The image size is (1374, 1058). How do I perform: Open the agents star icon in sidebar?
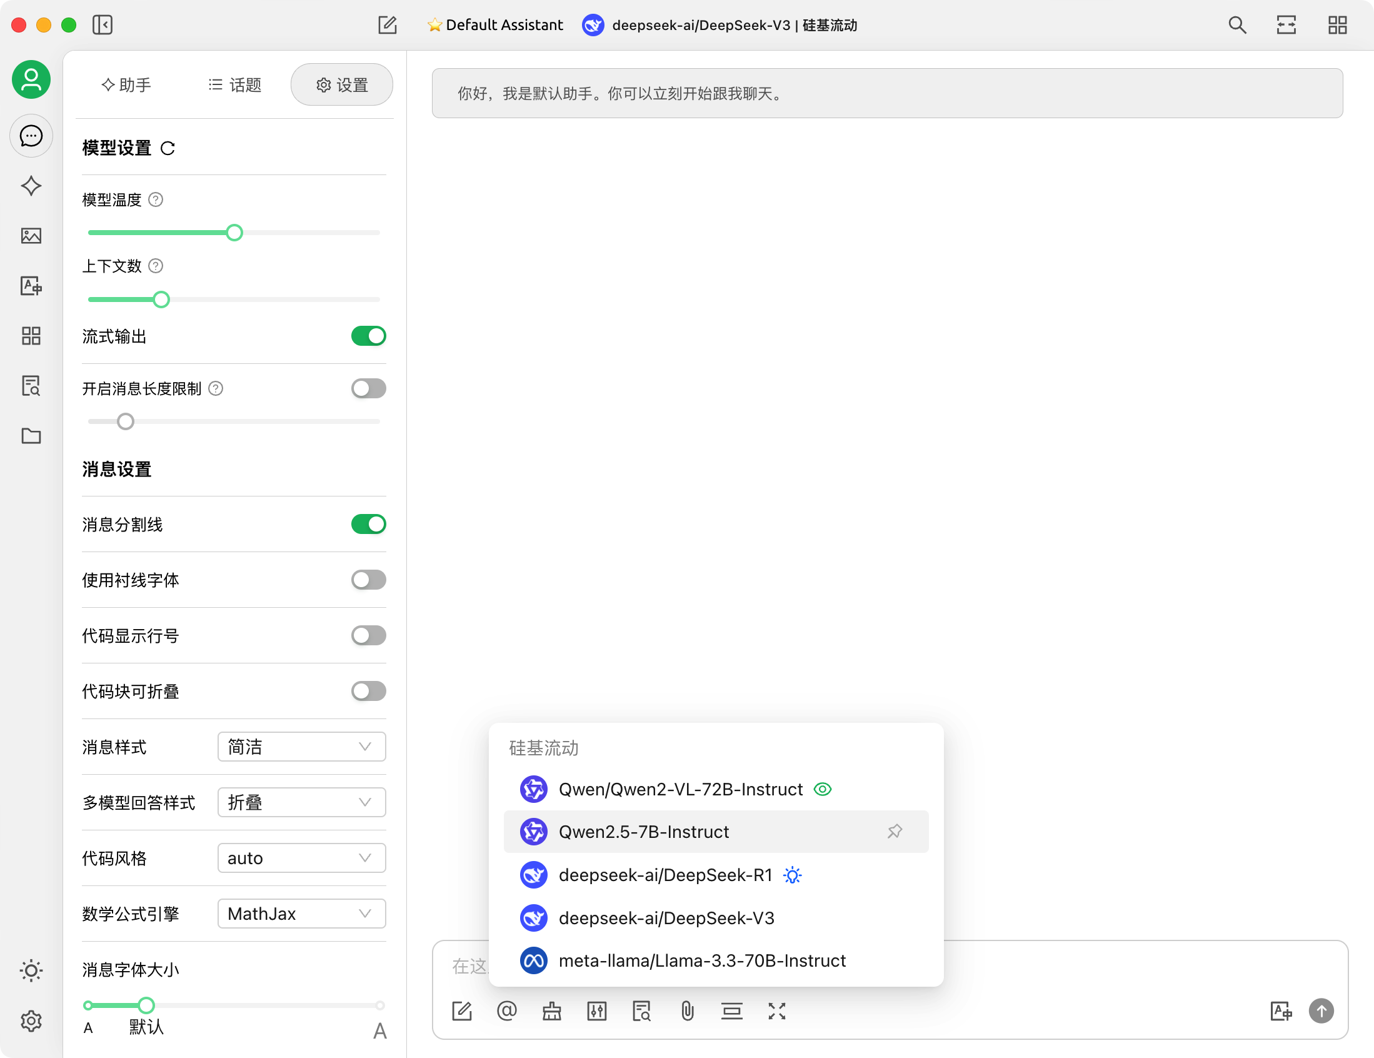tap(31, 186)
